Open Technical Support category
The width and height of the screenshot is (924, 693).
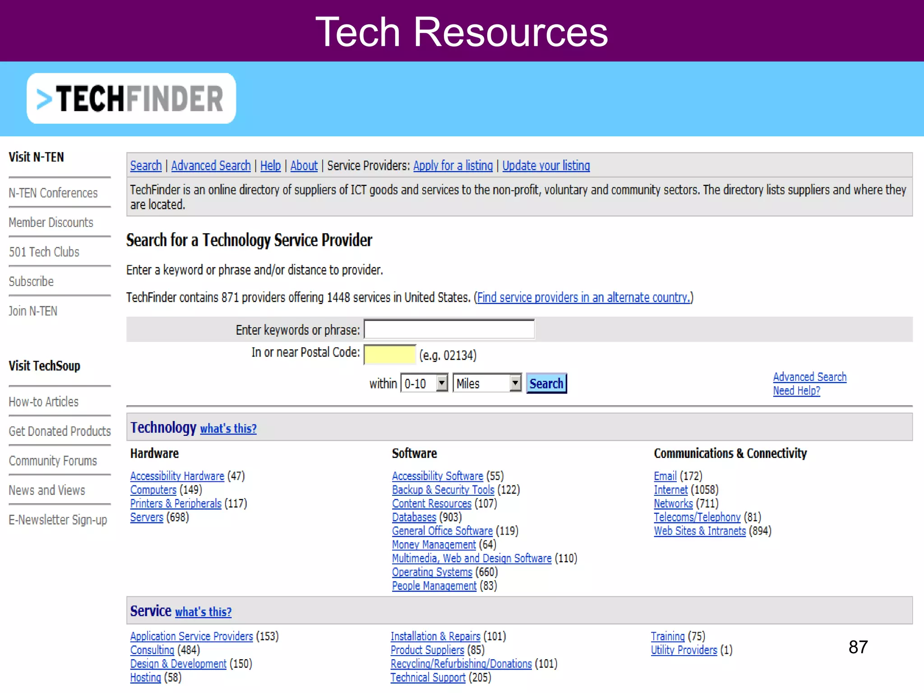428,678
